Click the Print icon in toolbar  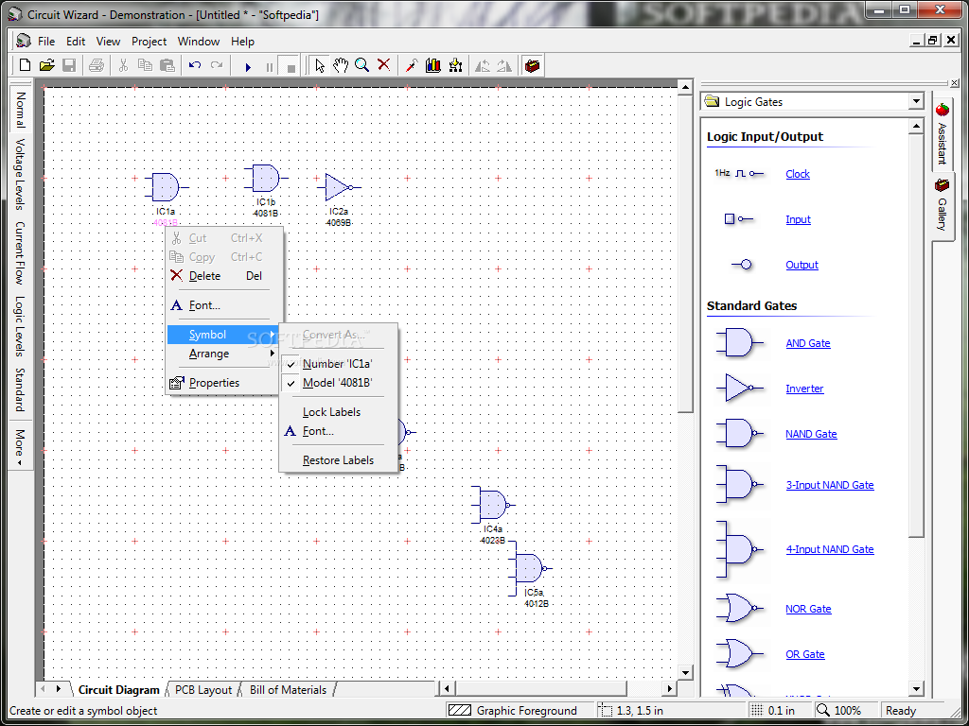97,65
